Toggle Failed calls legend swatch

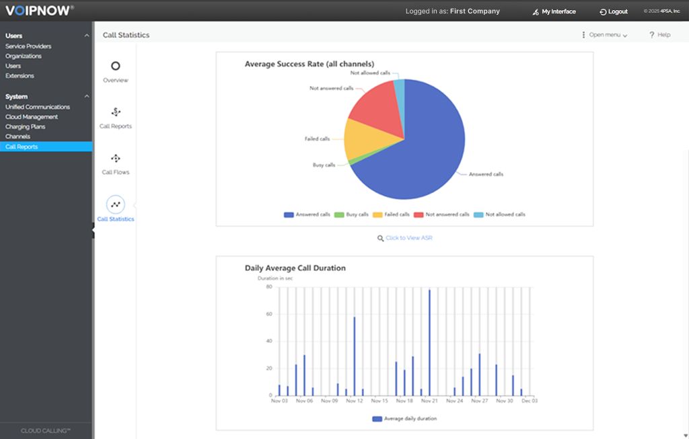point(377,214)
